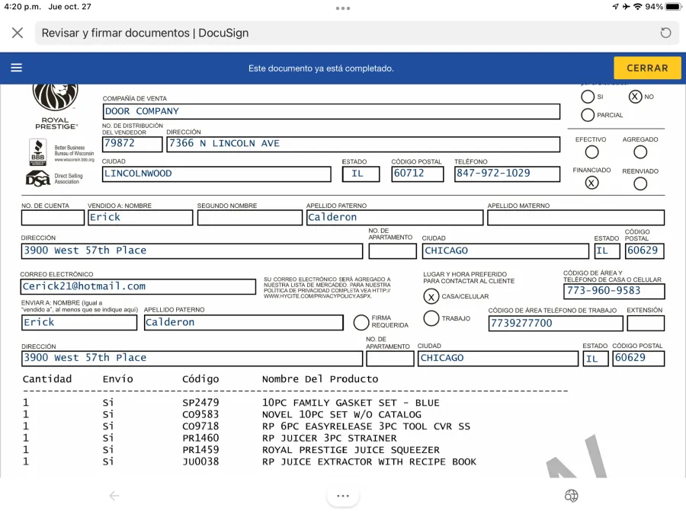Reload the page using the refresh icon
The width and height of the screenshot is (686, 514).
click(665, 33)
